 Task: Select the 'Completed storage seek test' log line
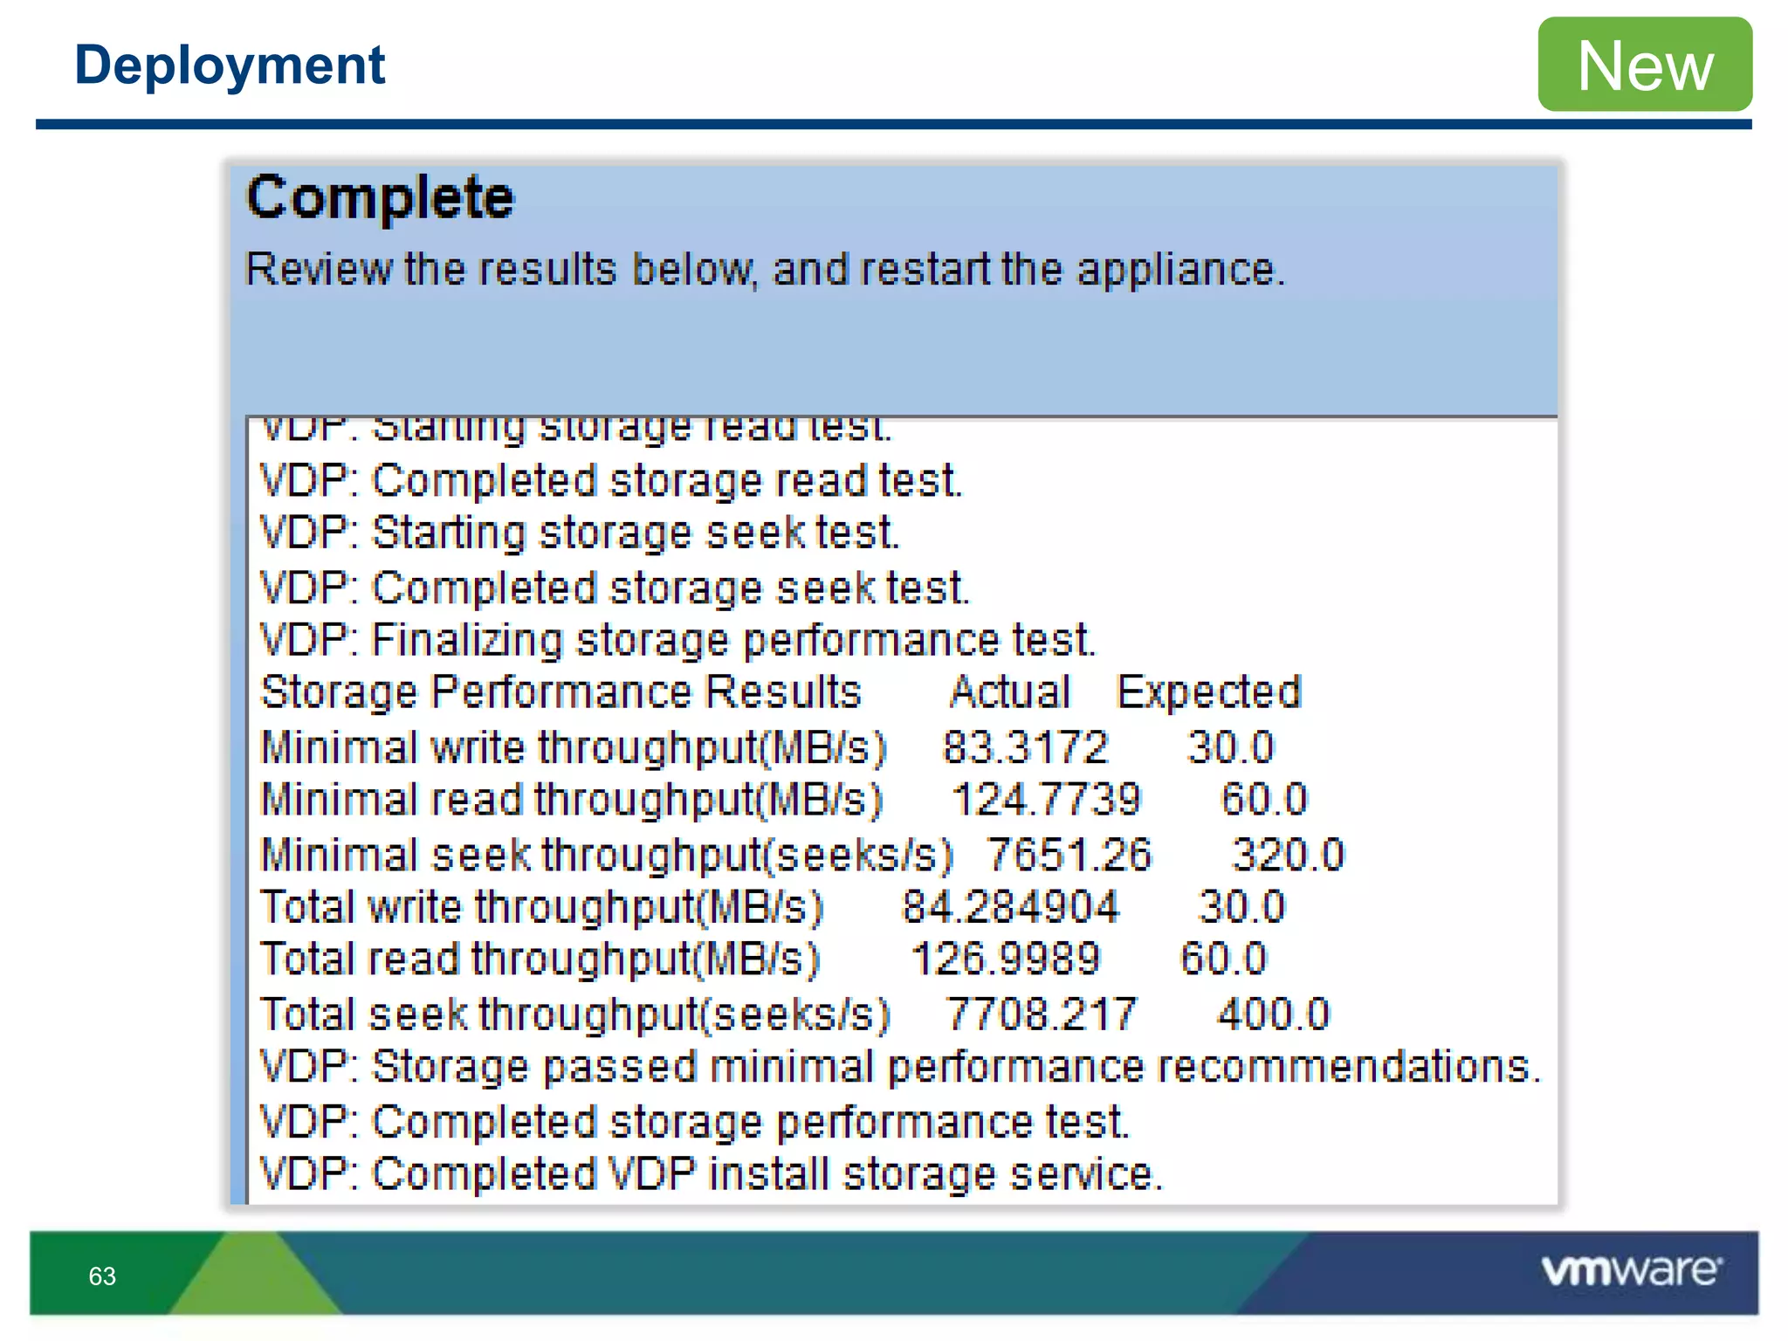click(615, 588)
